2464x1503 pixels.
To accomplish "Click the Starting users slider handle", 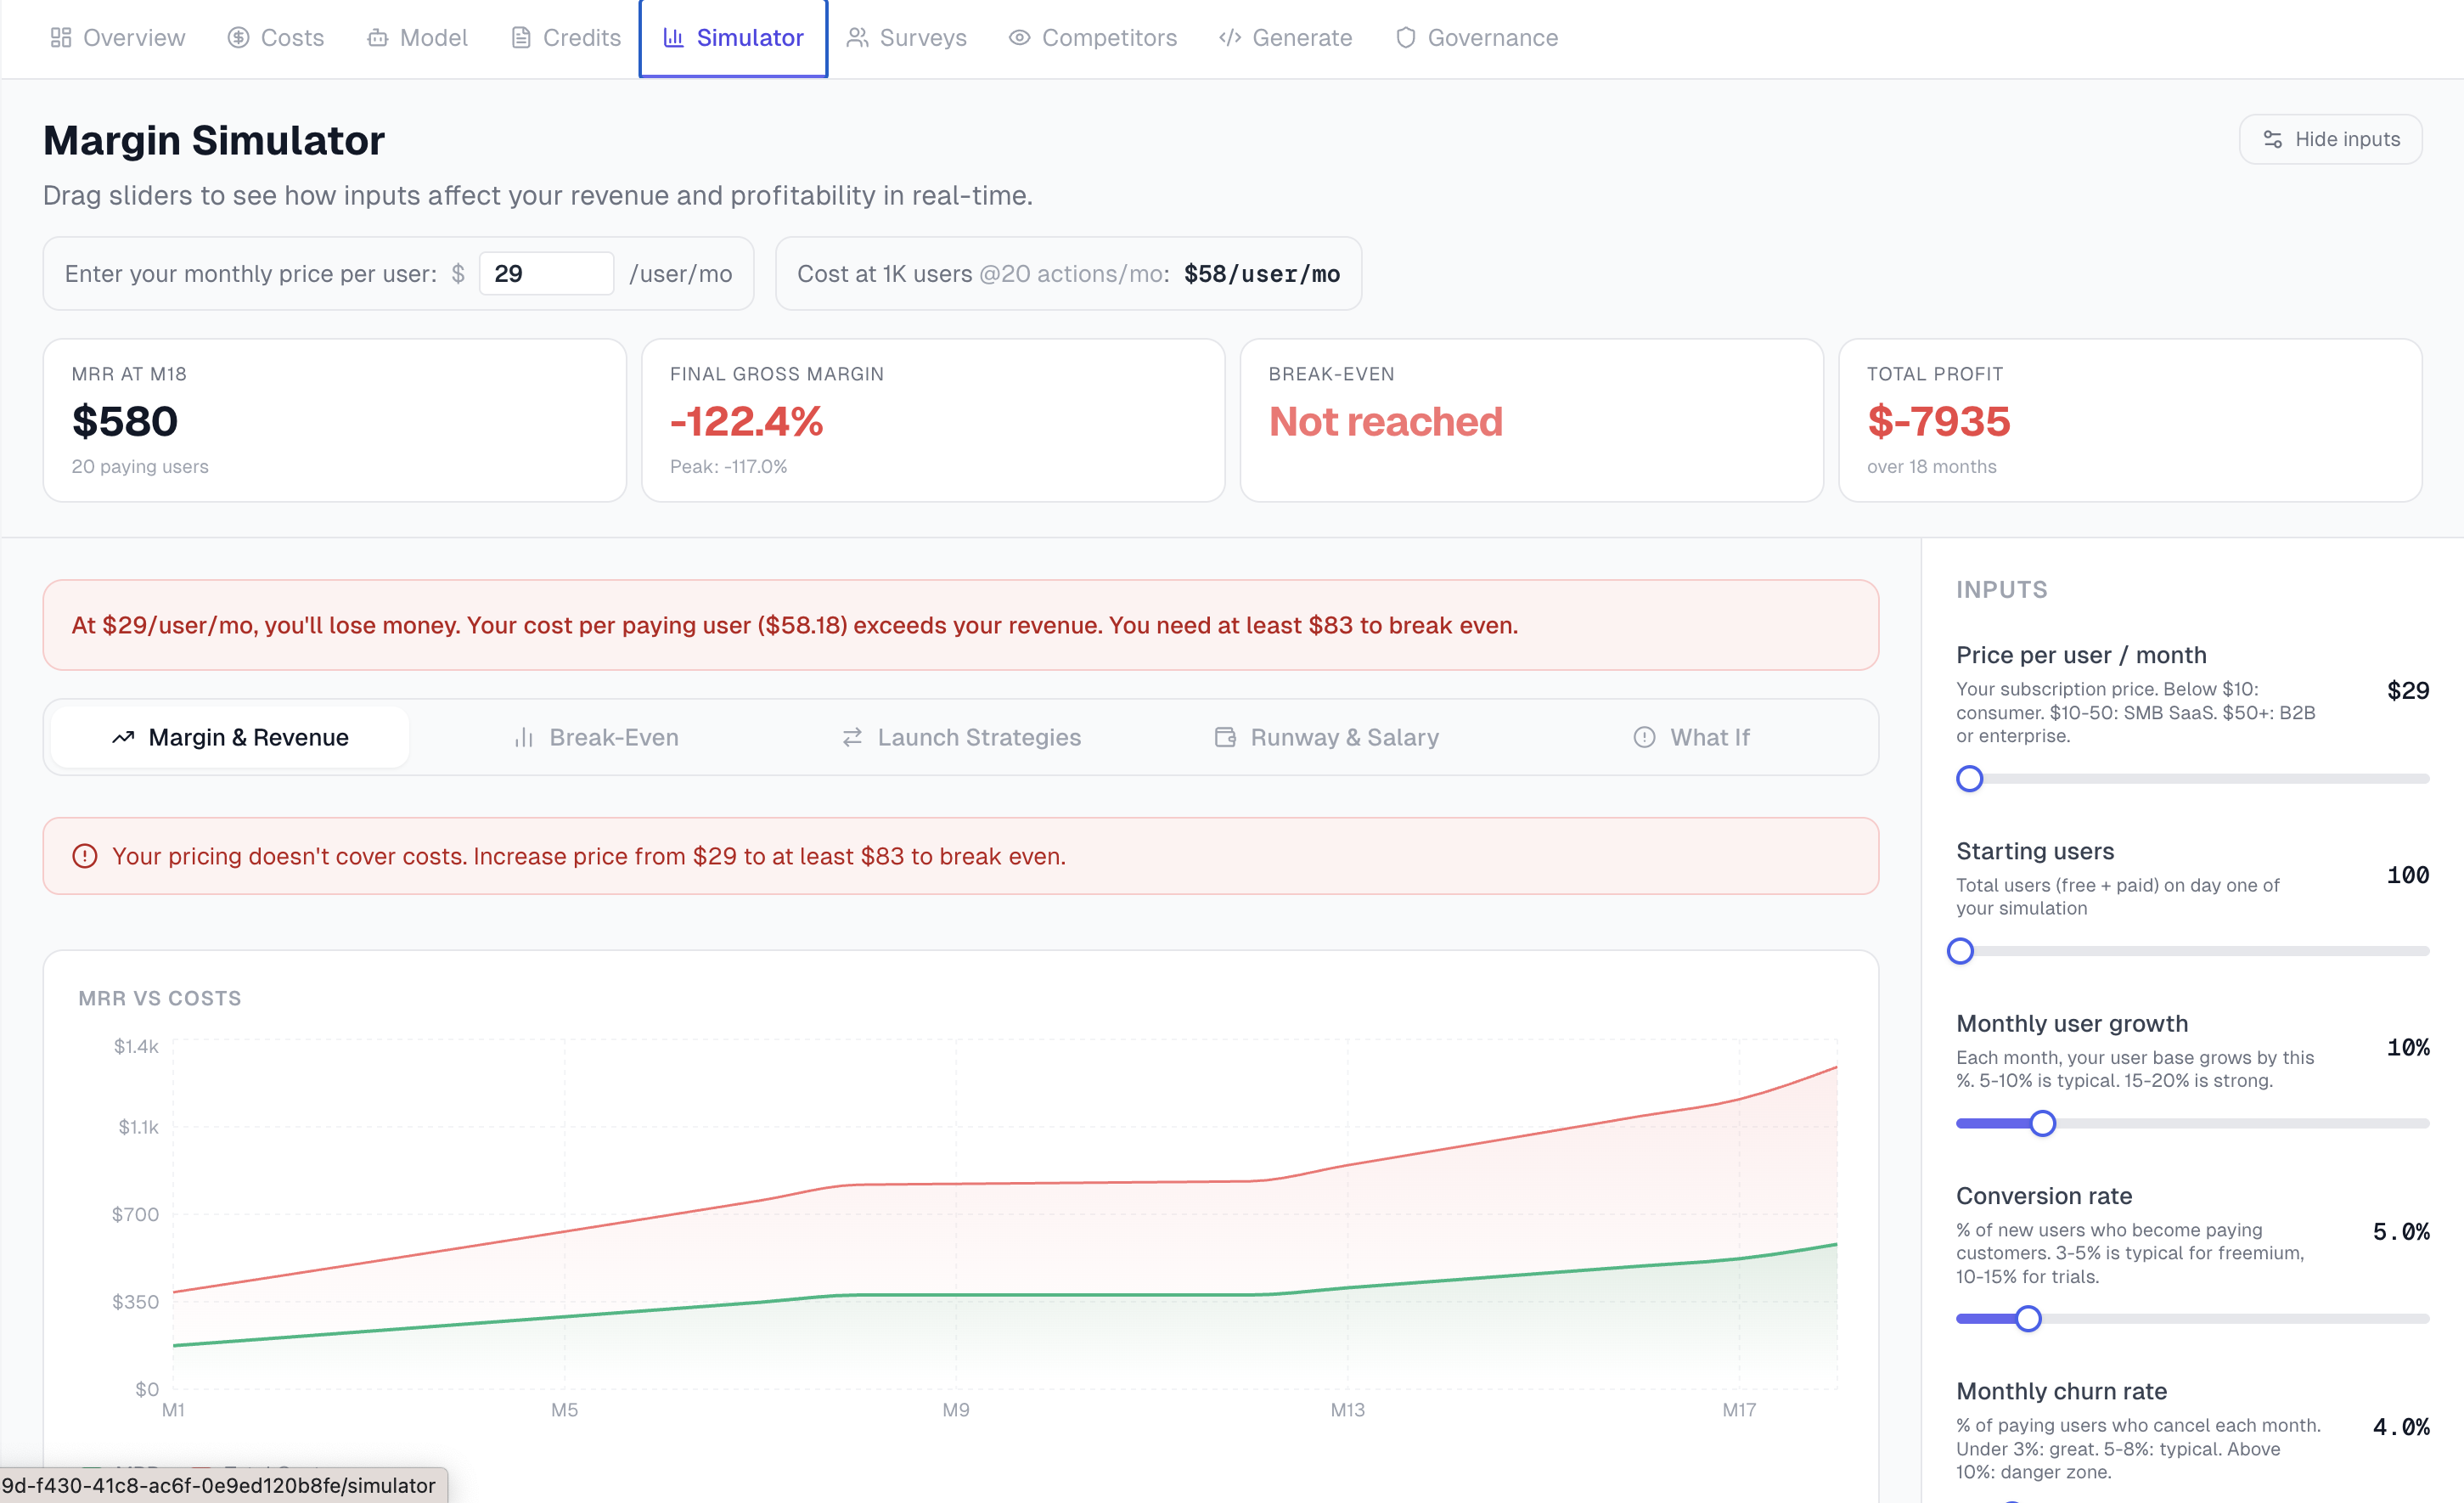I will 1960,951.
